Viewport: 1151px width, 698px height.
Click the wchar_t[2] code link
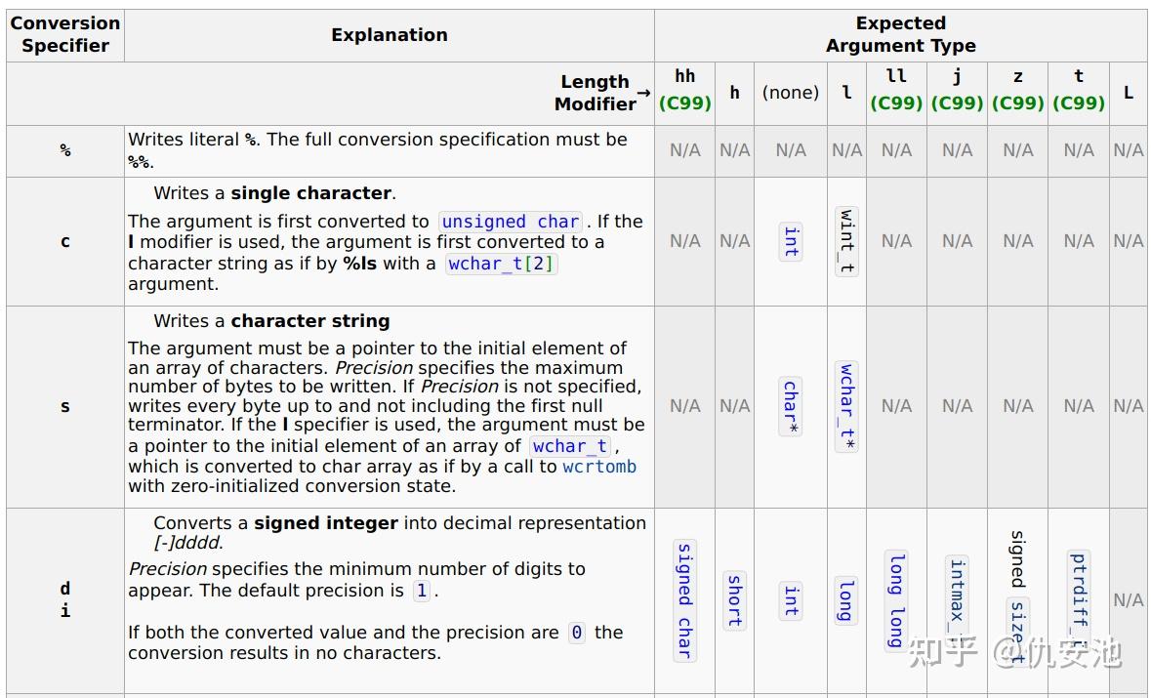pyautogui.click(x=502, y=264)
